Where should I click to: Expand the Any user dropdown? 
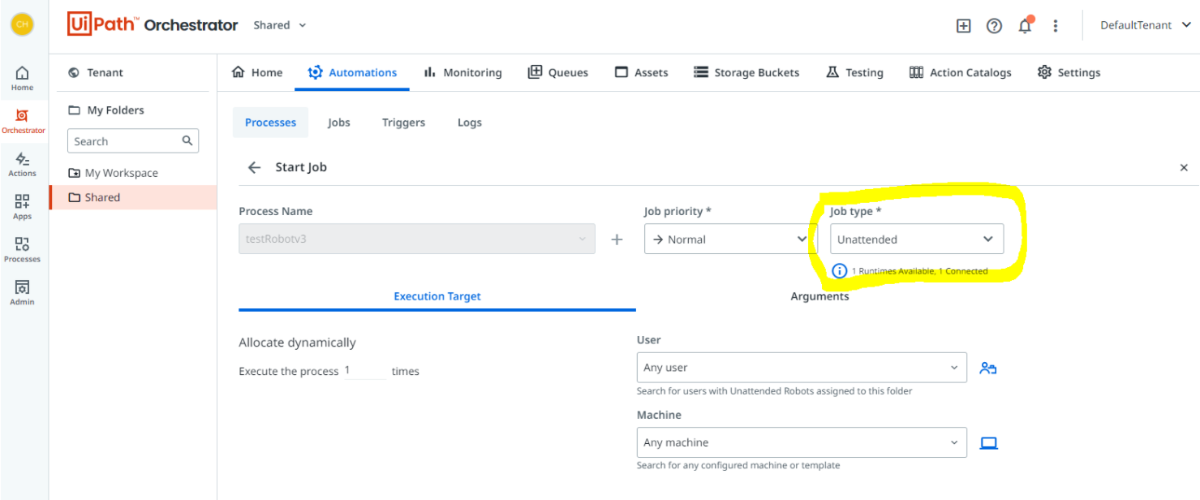pyautogui.click(x=801, y=368)
